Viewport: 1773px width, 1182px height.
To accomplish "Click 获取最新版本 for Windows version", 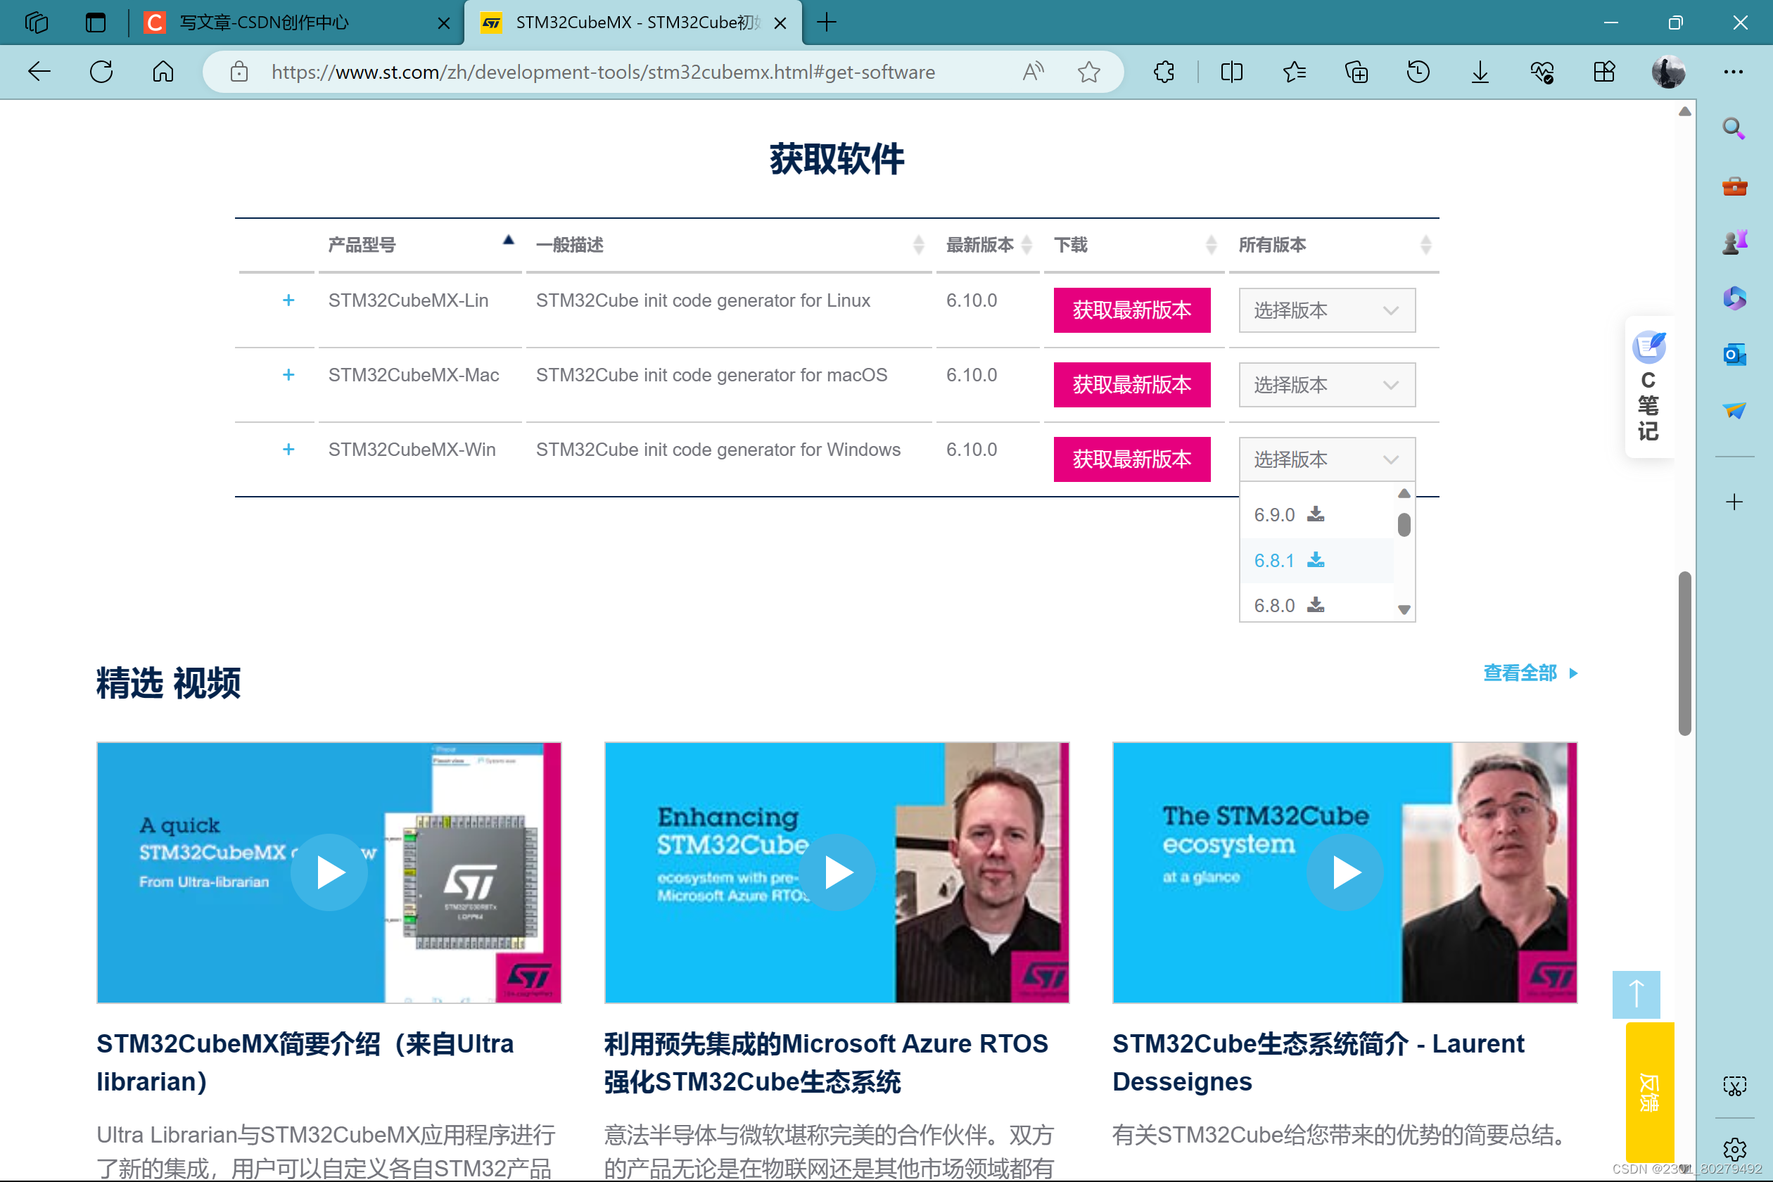I will click(x=1131, y=459).
